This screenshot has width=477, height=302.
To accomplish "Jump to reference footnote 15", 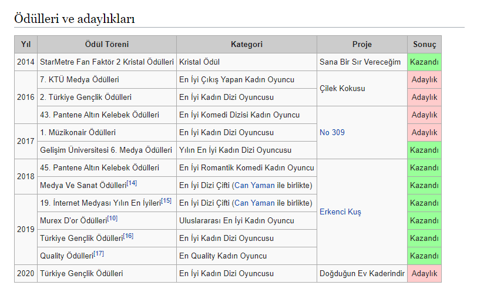I will point(166,201).
